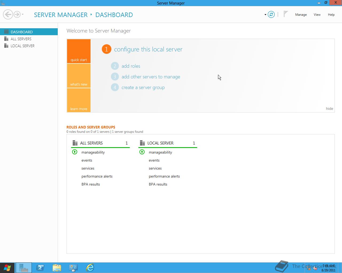Open the Notifications flag
The width and height of the screenshot is (342, 273).
286,14
